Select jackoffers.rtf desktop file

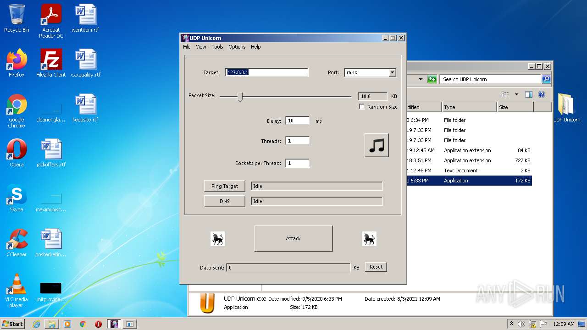click(x=51, y=153)
